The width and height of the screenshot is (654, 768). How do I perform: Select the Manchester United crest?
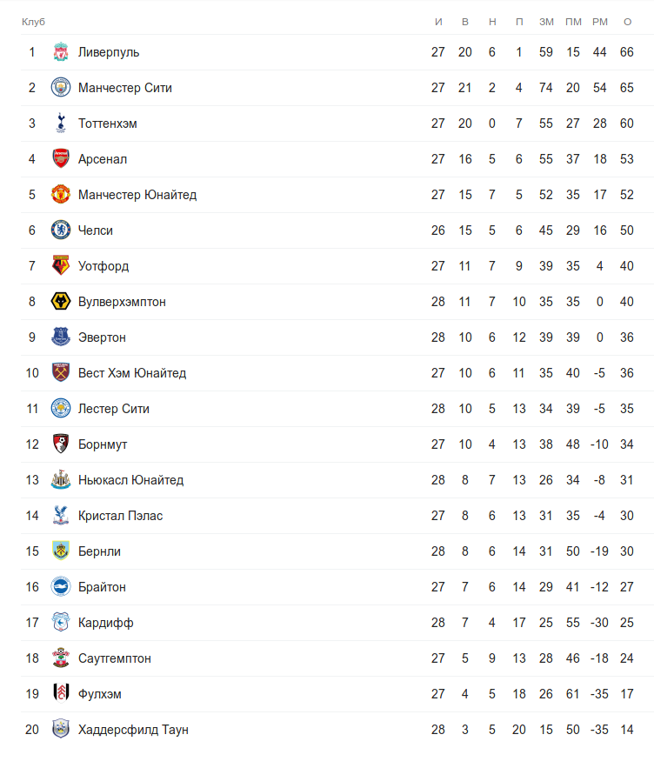[60, 195]
